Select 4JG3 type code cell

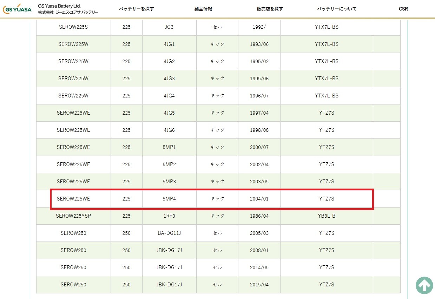(169, 79)
